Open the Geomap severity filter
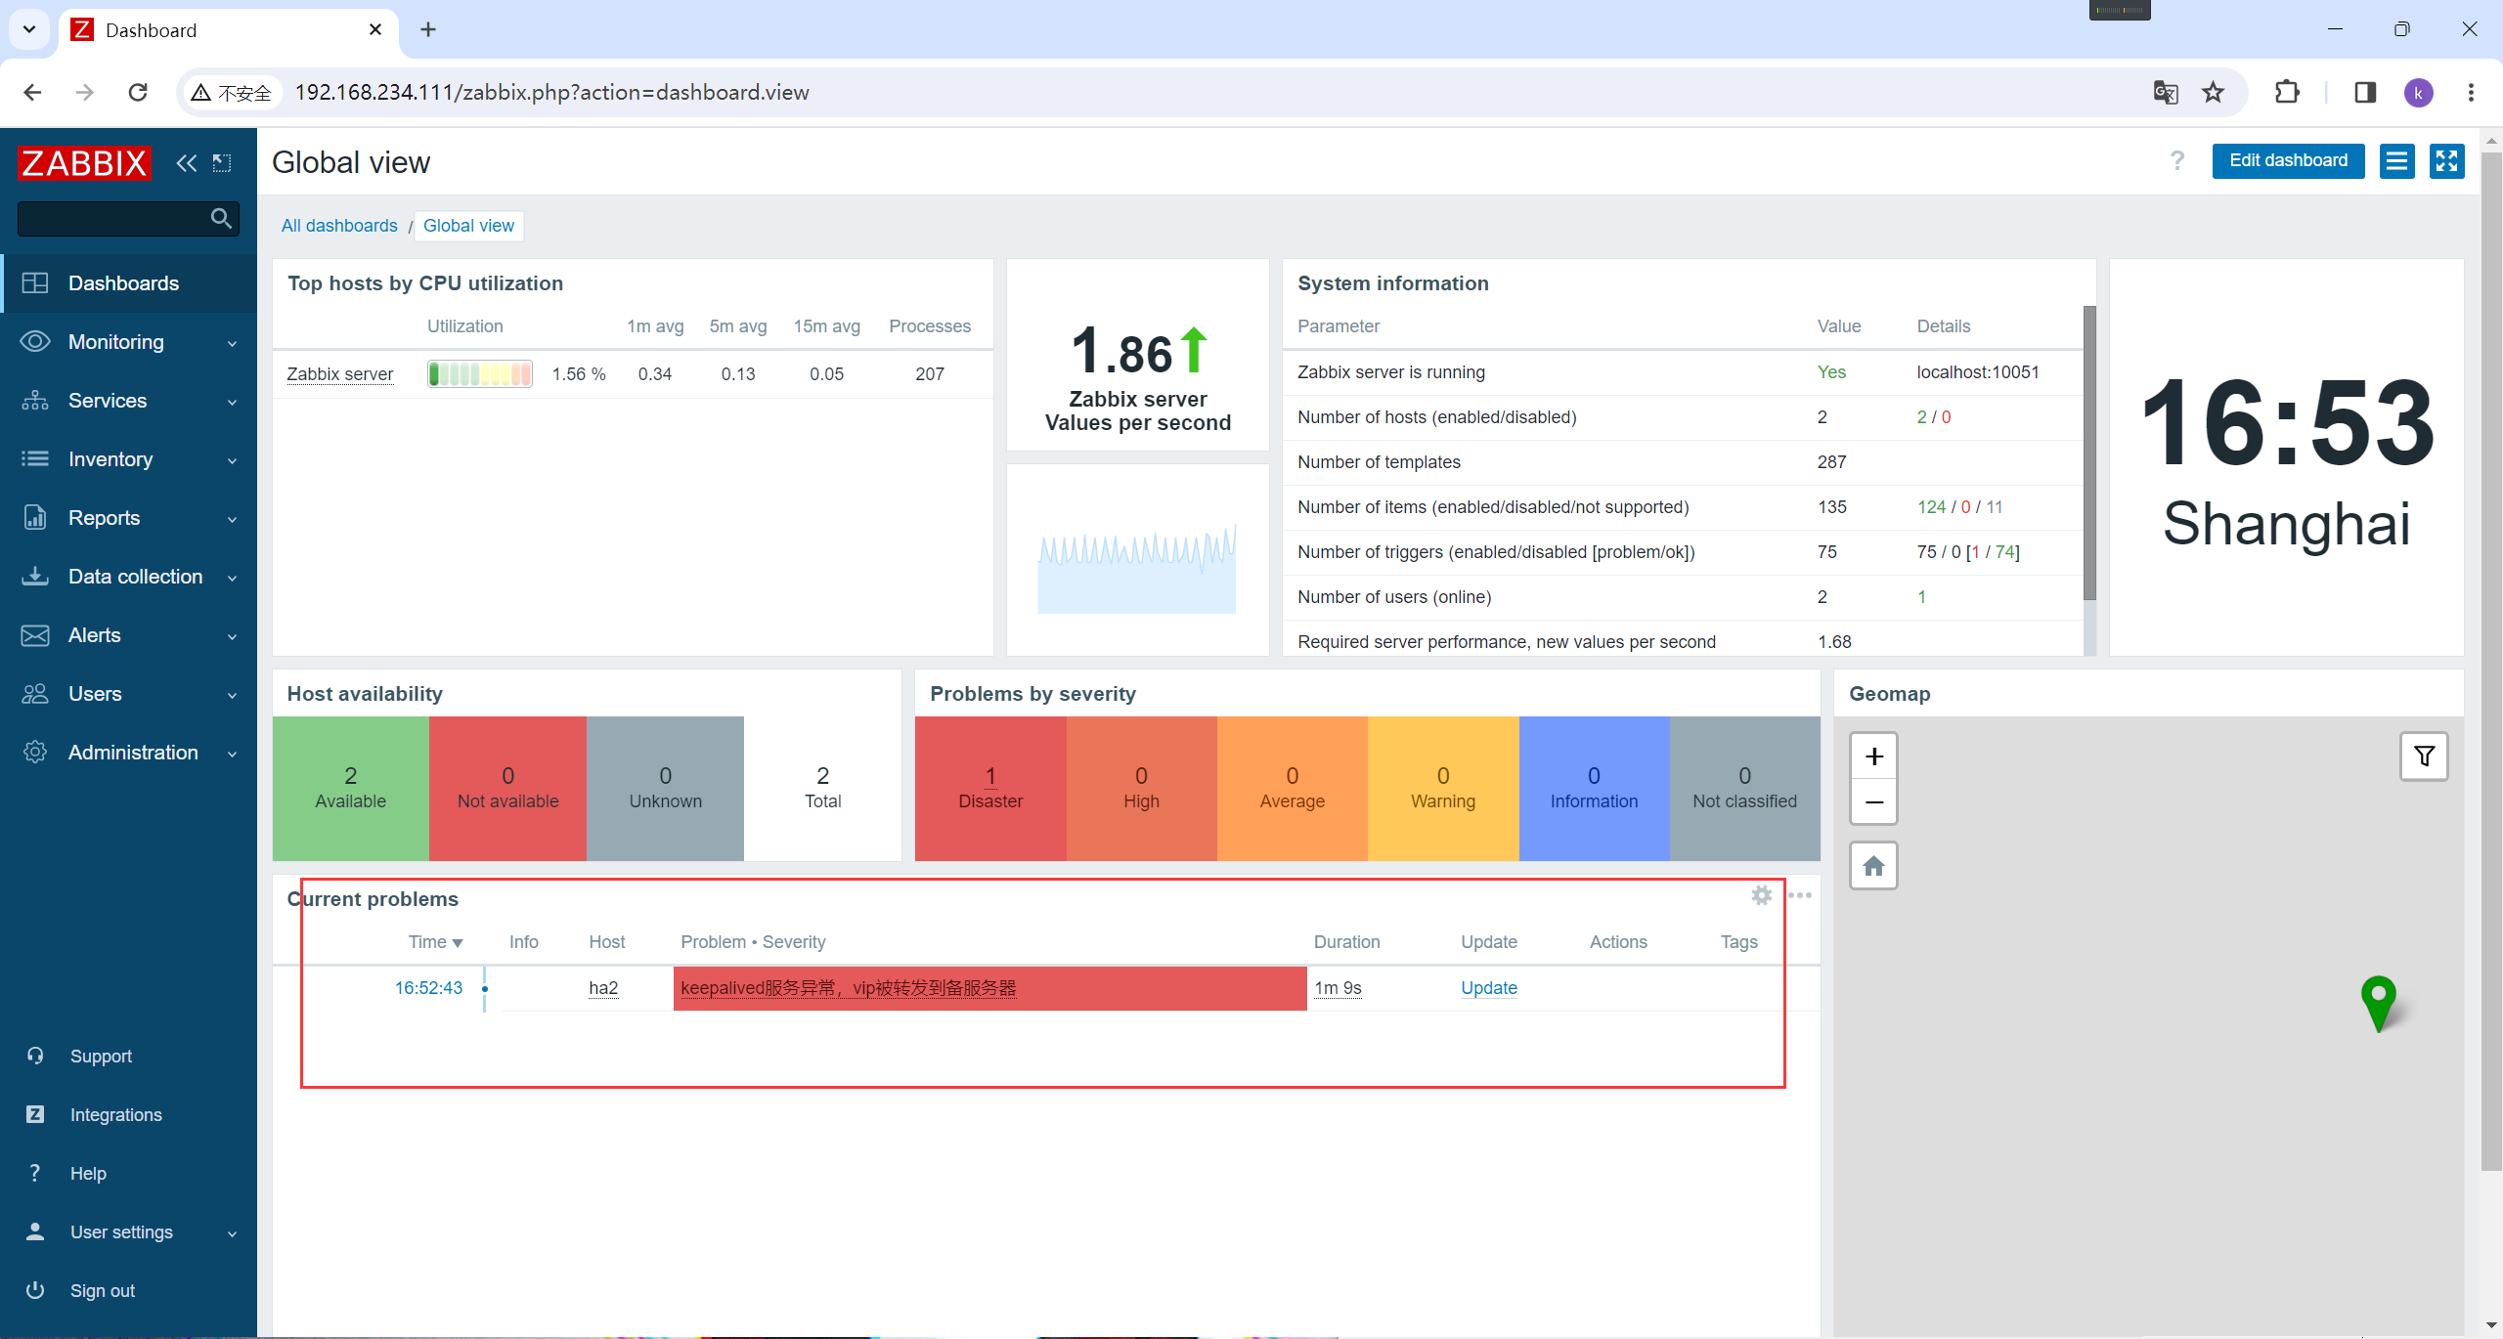Image resolution: width=2503 pixels, height=1339 pixels. [2424, 756]
